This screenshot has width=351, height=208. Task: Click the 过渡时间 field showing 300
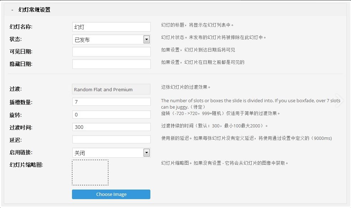point(111,127)
